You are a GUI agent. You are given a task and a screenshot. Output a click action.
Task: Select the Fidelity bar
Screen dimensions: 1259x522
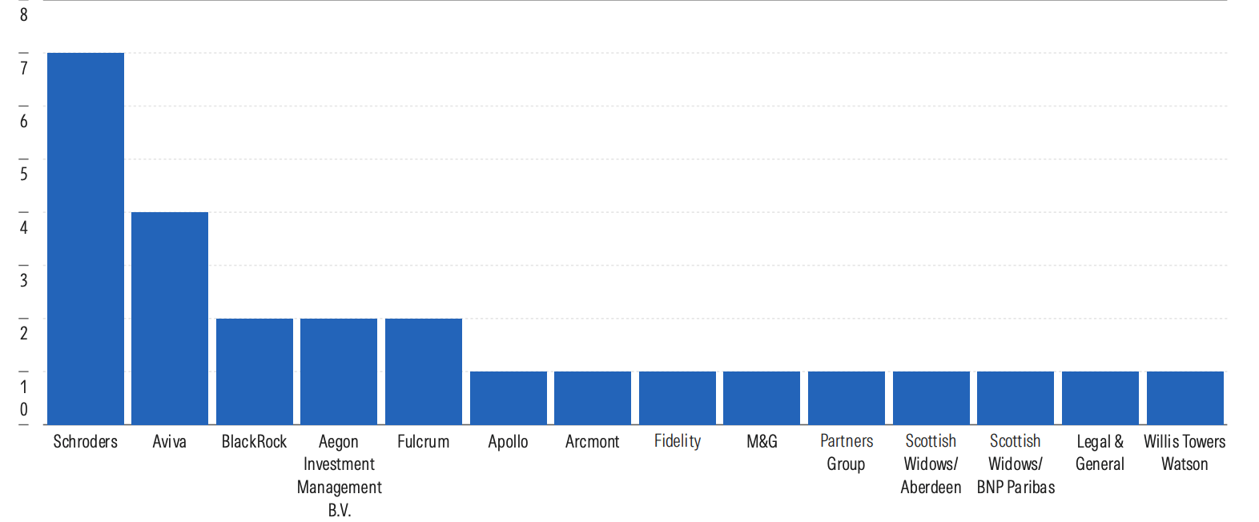[678, 398]
